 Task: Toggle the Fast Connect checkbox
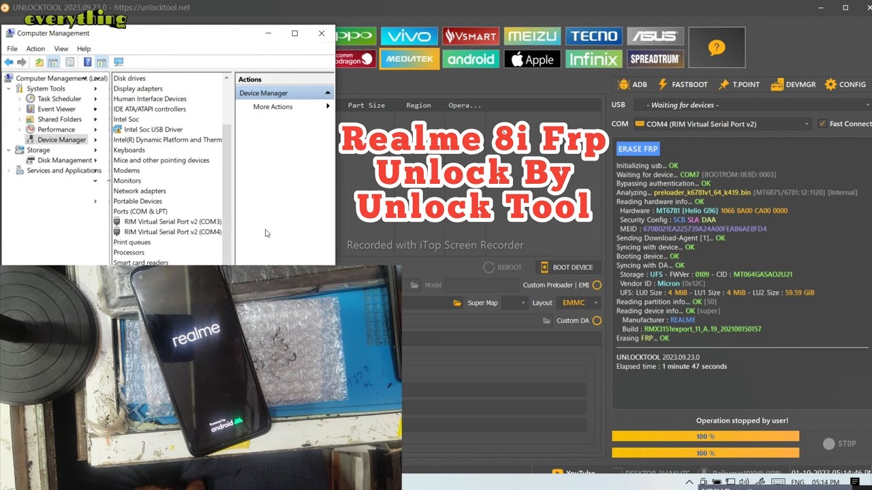[822, 124]
